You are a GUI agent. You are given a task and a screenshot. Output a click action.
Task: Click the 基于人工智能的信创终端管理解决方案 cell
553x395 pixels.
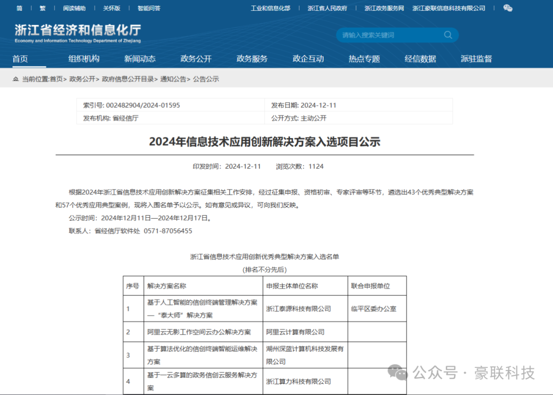tap(202, 309)
